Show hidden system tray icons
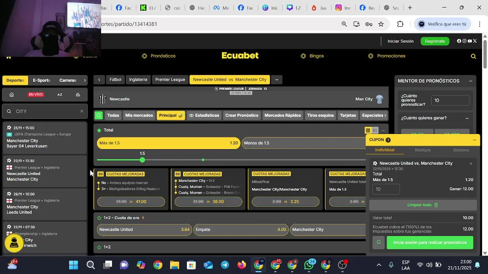The width and height of the screenshot is (488, 274). pyautogui.click(x=379, y=265)
